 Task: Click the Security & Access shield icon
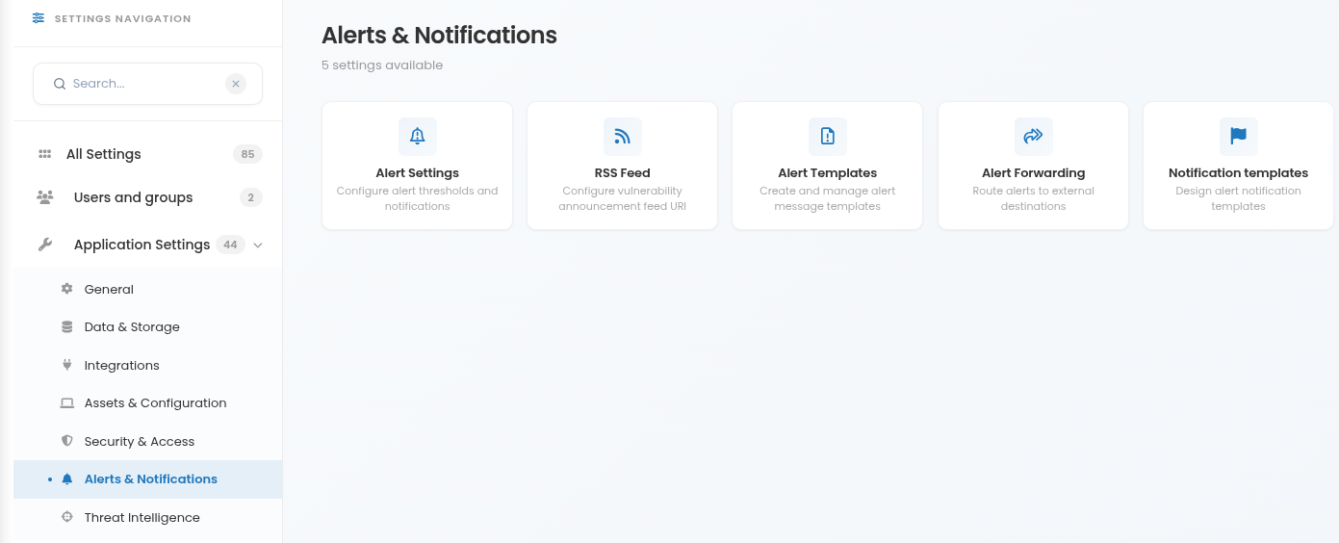point(66,441)
